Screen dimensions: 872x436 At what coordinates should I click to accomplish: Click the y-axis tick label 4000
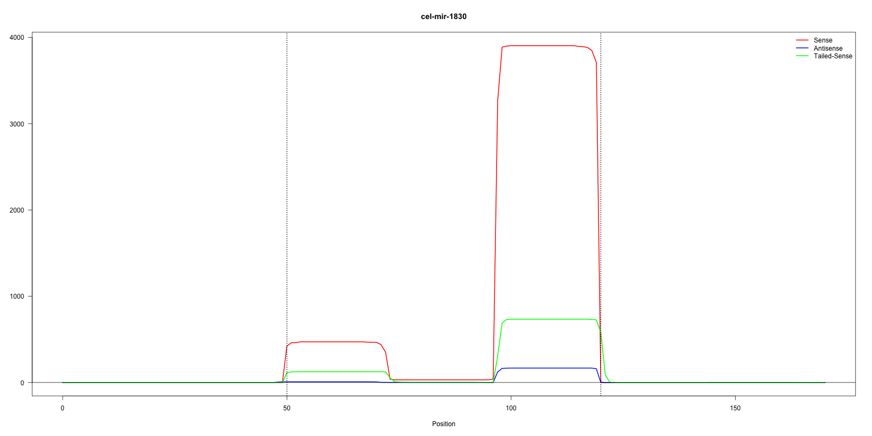click(x=17, y=38)
